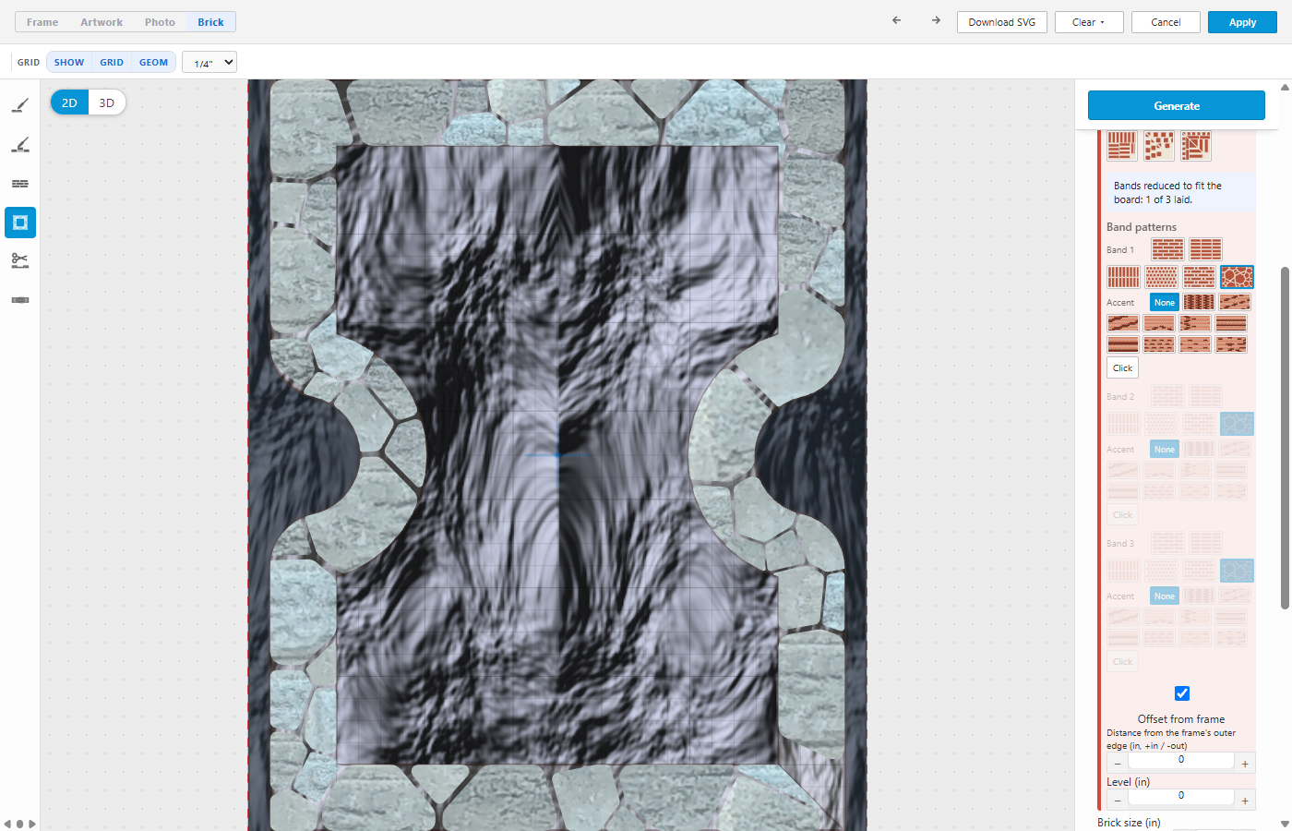Click the Apply button
Image resolution: width=1292 pixels, height=831 pixels.
click(1242, 22)
